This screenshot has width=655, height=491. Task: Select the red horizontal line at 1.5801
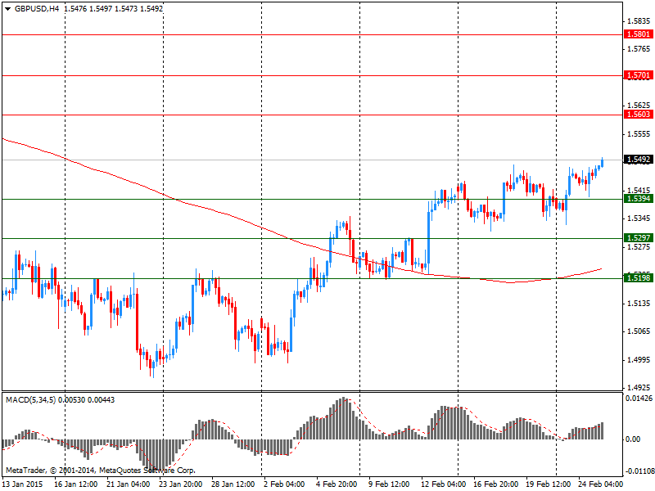[312, 34]
